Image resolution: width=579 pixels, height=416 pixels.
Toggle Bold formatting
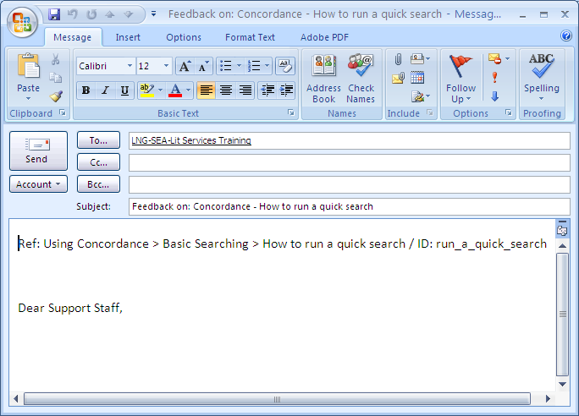[86, 90]
